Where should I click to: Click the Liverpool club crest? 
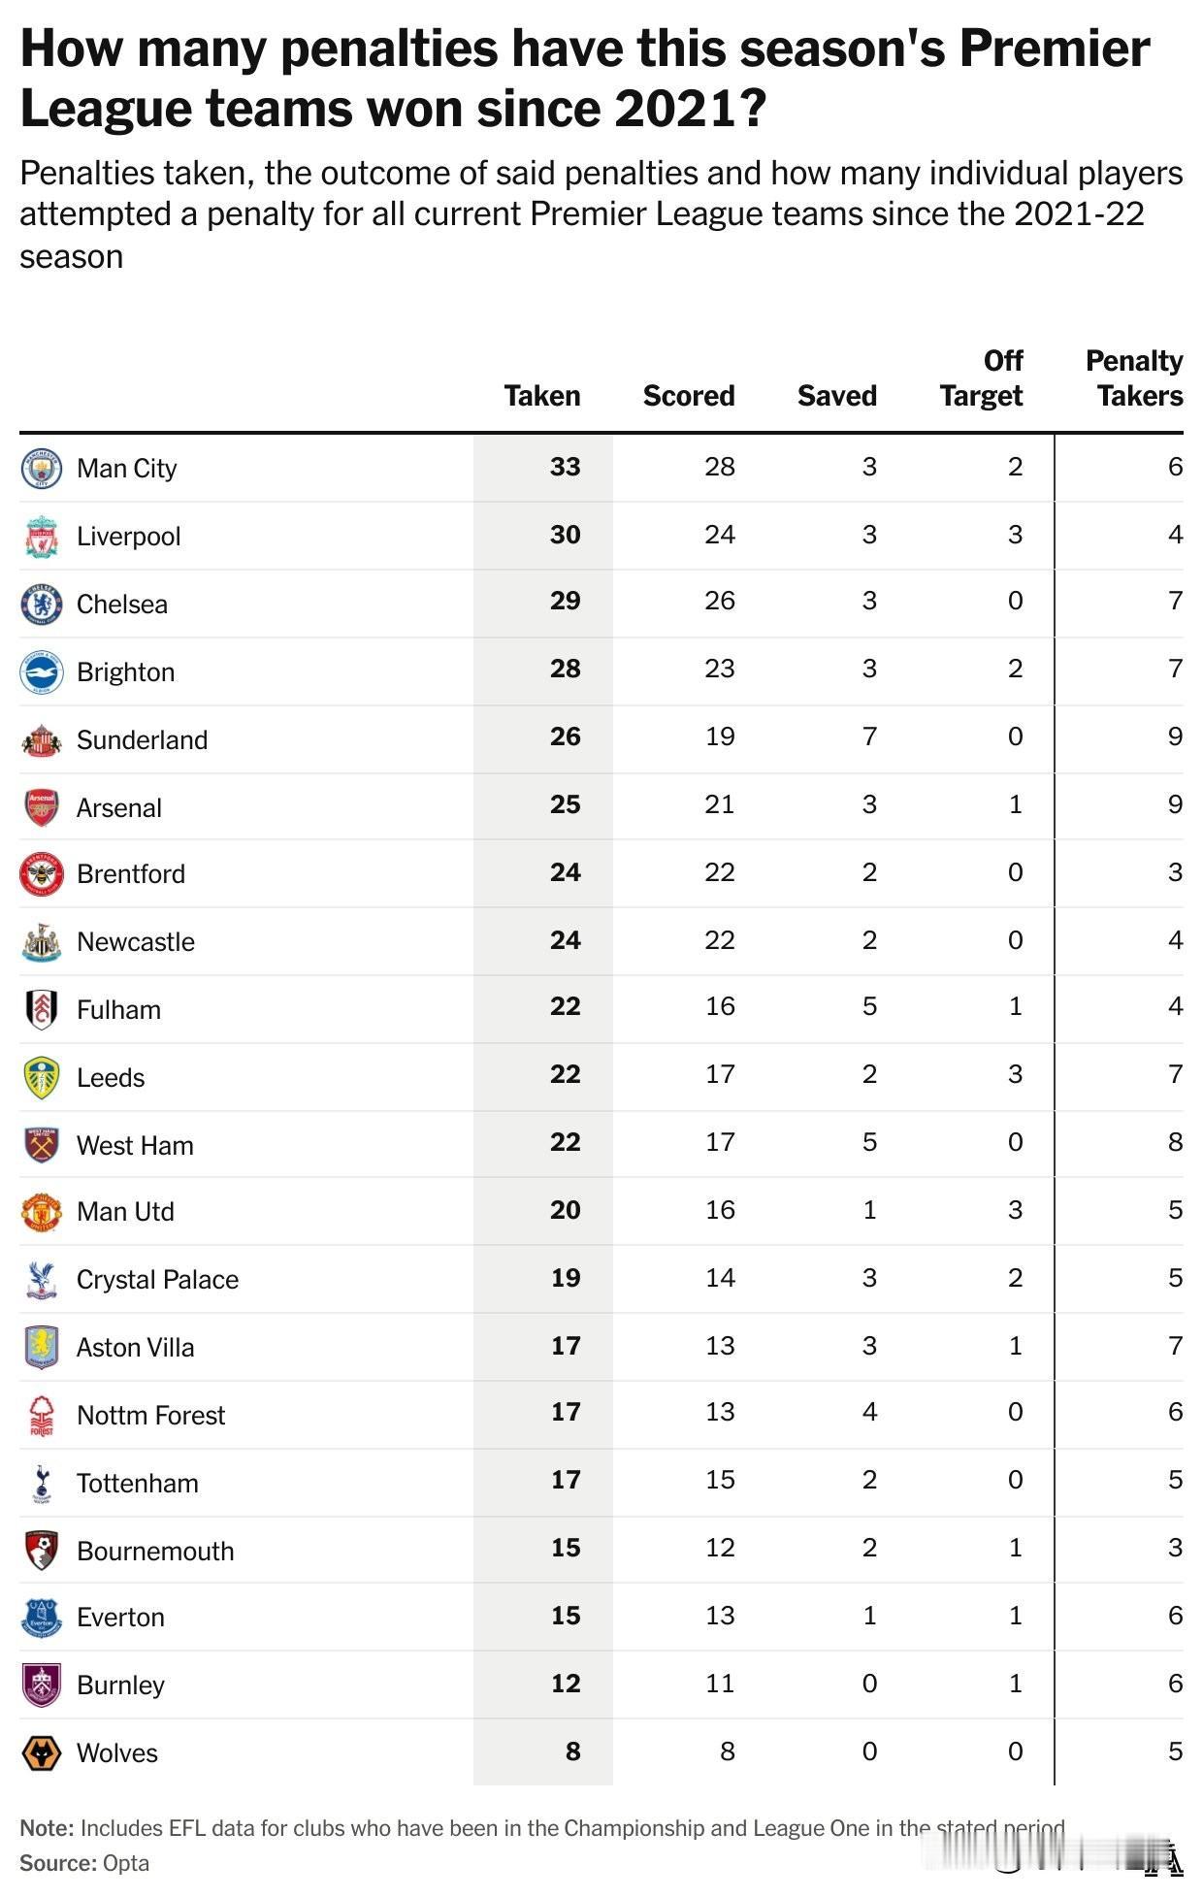click(x=42, y=537)
